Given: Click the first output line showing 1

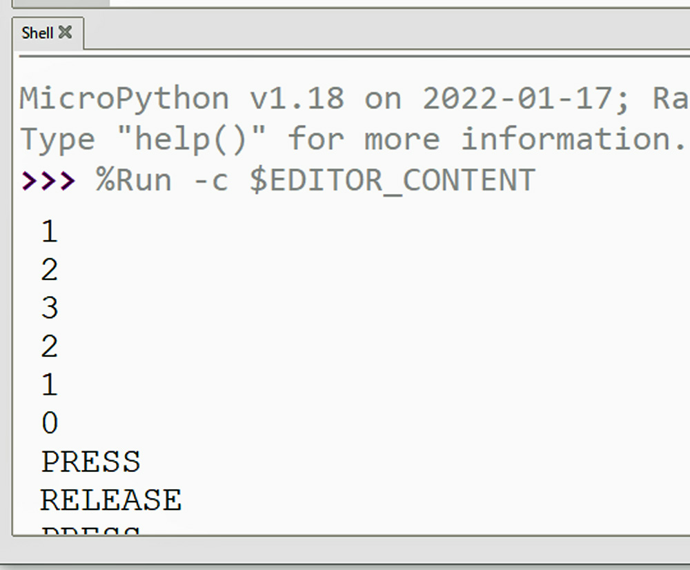Looking at the screenshot, I should coord(50,231).
